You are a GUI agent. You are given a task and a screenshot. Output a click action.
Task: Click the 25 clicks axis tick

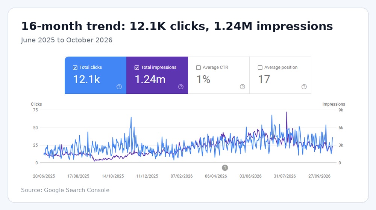[35, 145]
